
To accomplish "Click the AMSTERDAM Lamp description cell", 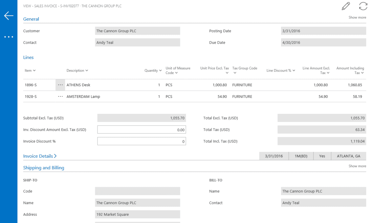I will pyautogui.click(x=83, y=97).
